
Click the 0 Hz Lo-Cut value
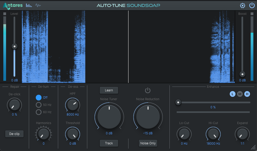(184, 143)
